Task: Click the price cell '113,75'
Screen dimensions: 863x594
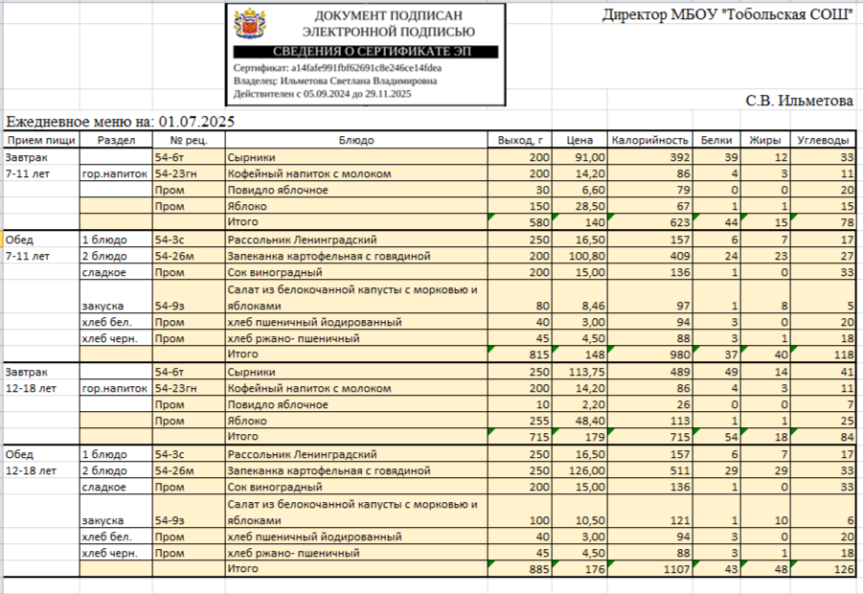Action: [579, 372]
